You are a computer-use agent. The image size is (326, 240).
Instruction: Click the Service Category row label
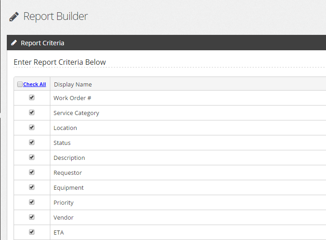tap(76, 113)
